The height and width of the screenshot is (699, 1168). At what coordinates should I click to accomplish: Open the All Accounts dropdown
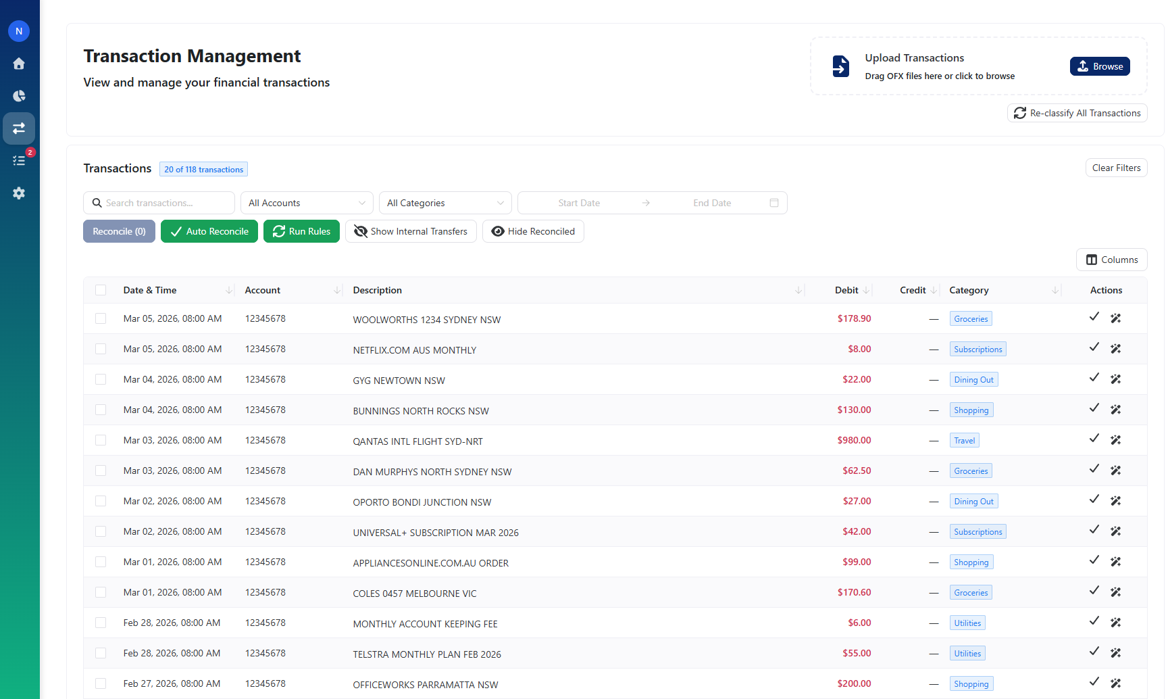307,202
